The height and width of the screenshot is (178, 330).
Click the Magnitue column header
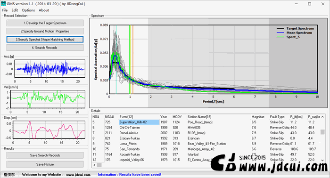[x=257, y=117]
